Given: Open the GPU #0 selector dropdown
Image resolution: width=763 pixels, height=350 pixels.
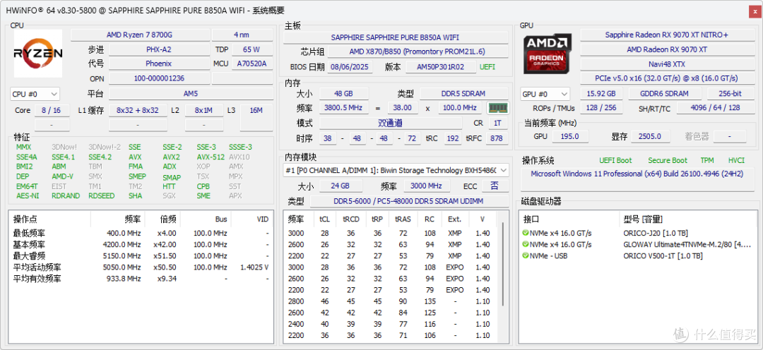Looking at the screenshot, I should point(545,94).
